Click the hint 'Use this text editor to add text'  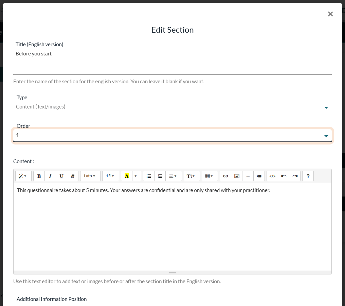pos(117,282)
